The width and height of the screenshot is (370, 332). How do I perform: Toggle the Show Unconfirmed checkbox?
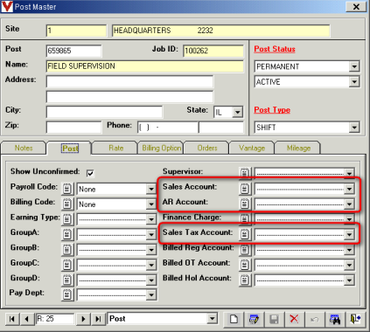(x=90, y=173)
